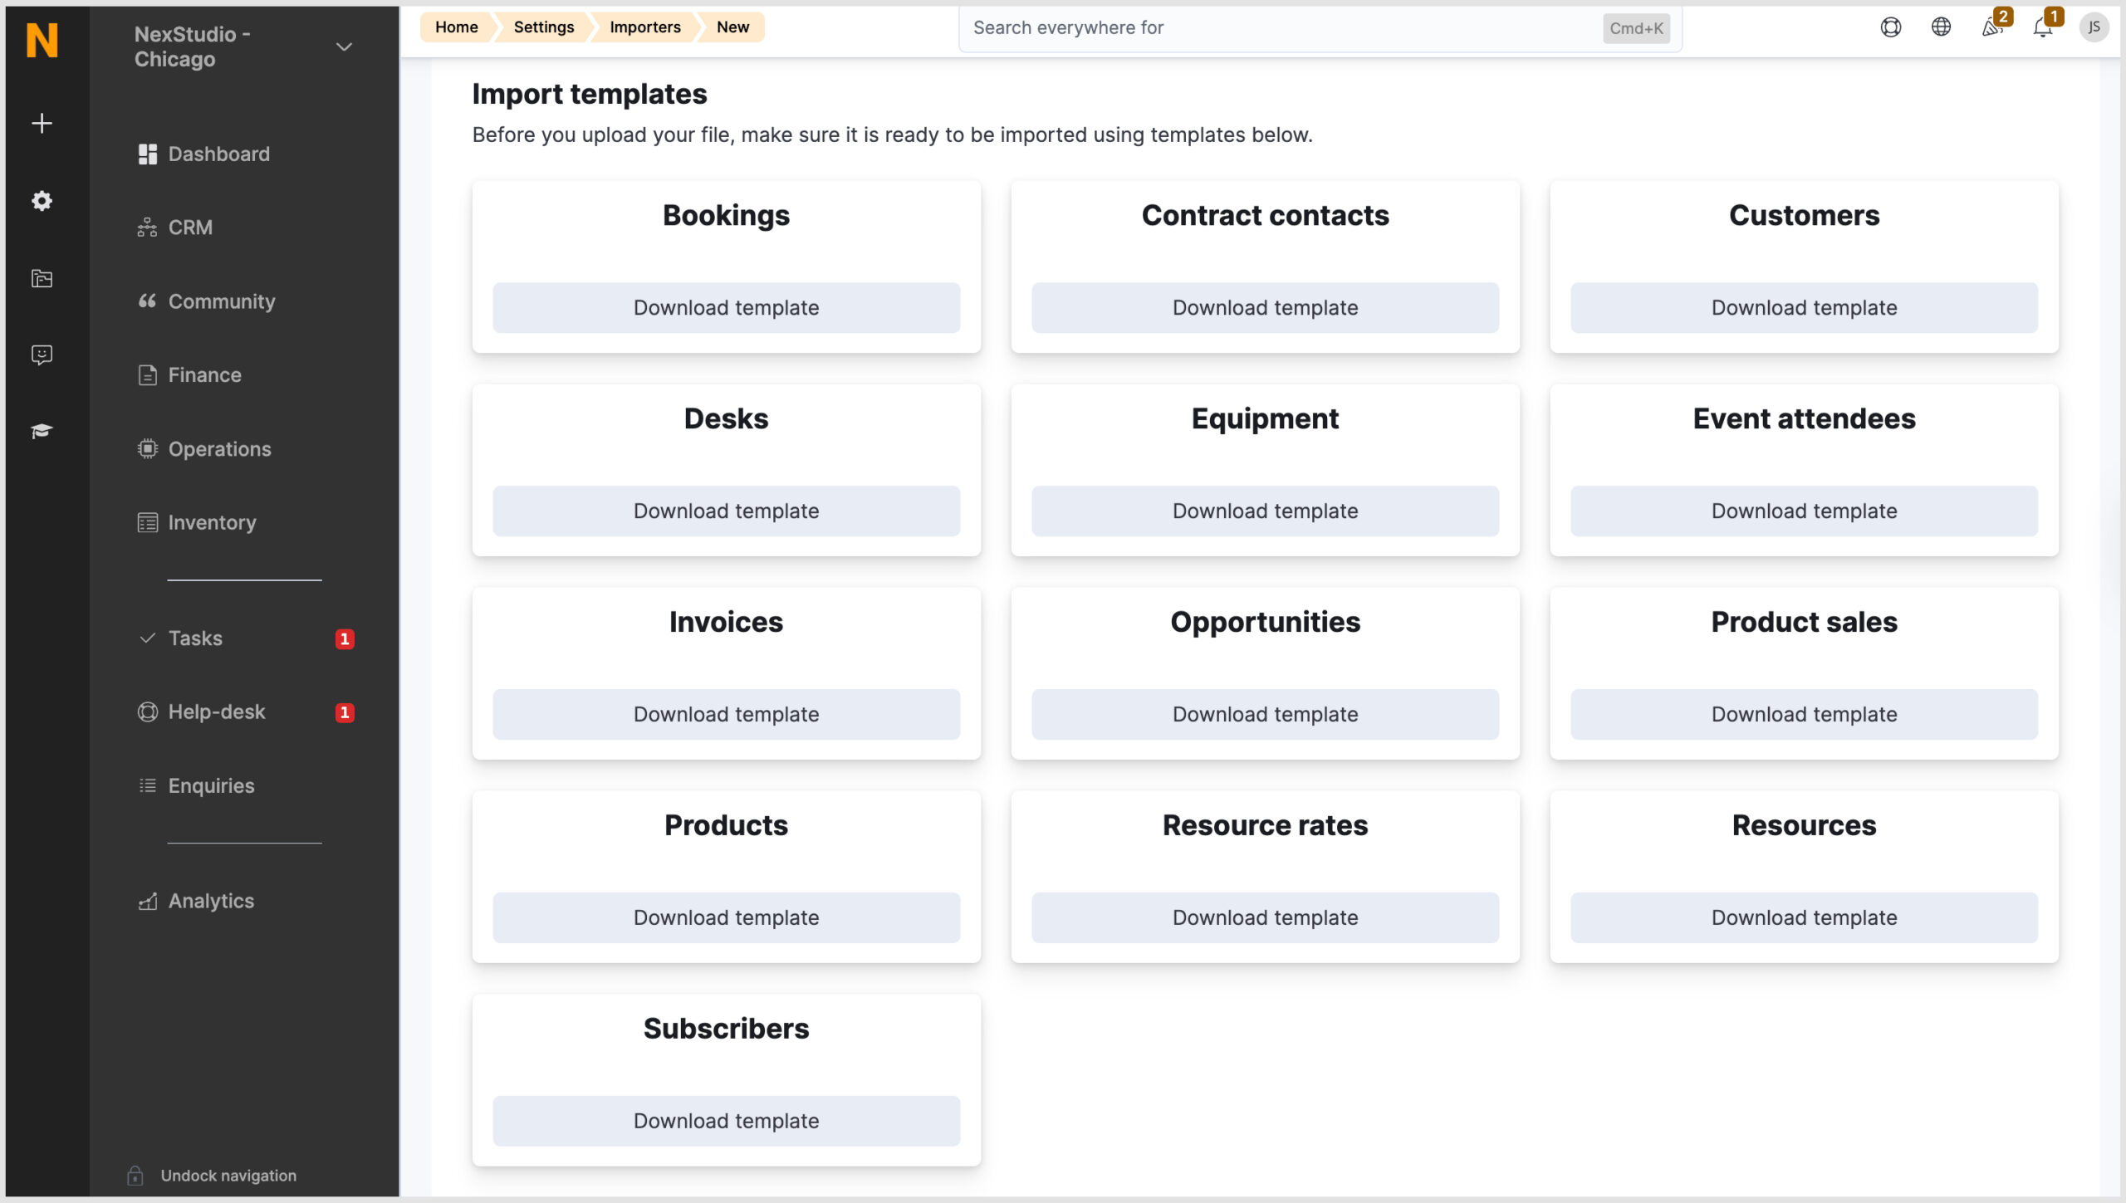
Task: Open the feedback chat bubble icon
Action: point(41,355)
